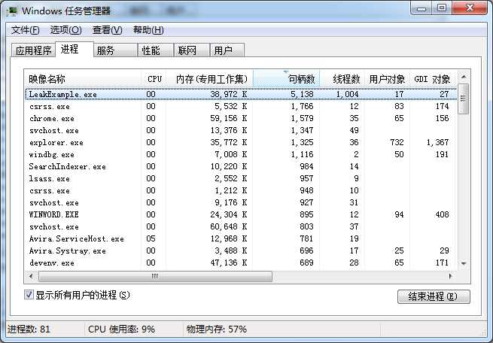
Task: Select the 进程 tab
Action: pos(75,50)
